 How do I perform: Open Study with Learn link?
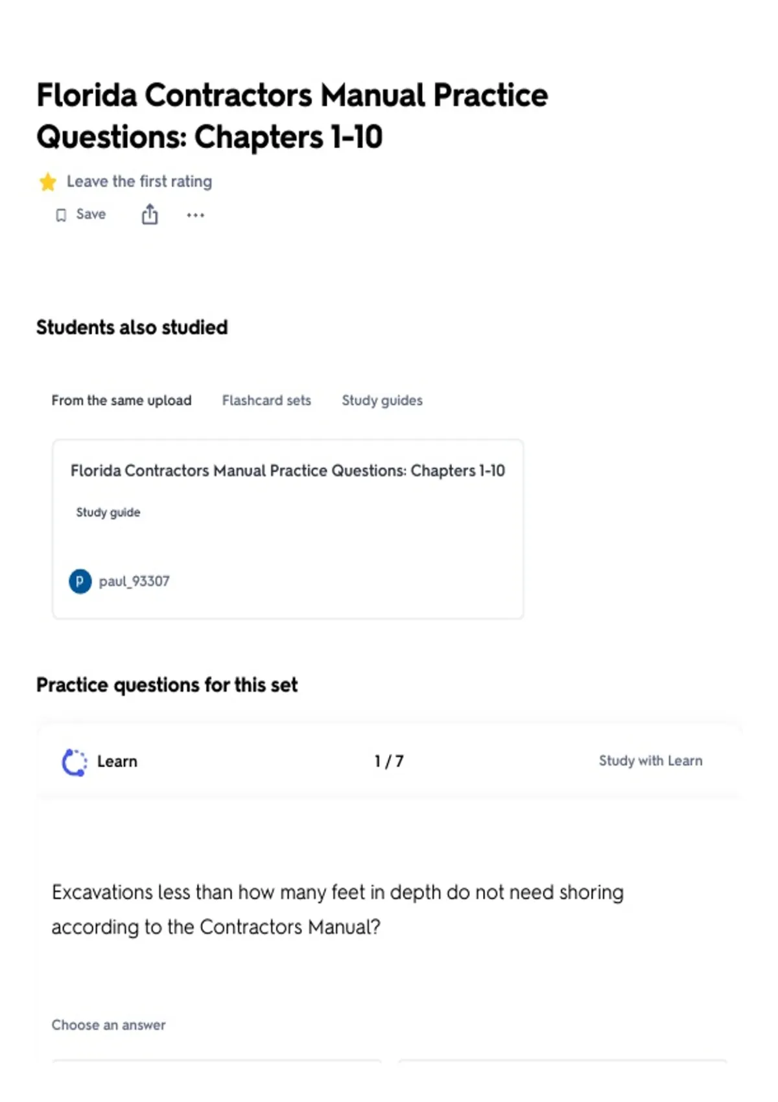click(650, 761)
